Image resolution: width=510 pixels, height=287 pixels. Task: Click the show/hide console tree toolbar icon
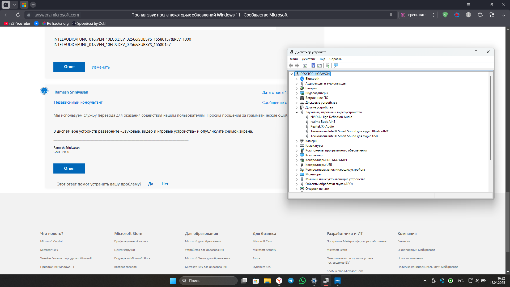(x=305, y=66)
